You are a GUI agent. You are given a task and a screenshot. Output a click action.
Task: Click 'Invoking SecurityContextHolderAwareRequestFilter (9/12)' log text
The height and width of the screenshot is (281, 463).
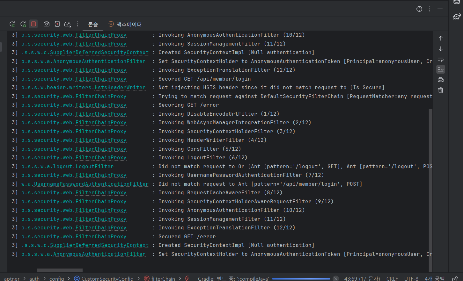[246, 201]
